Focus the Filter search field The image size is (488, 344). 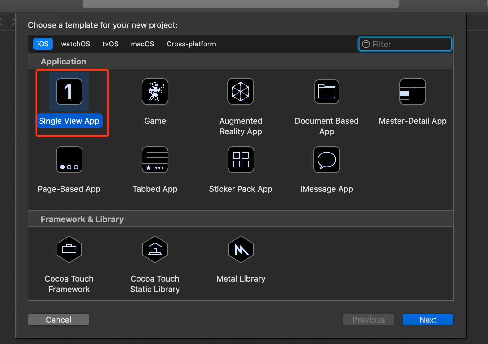(x=405, y=44)
